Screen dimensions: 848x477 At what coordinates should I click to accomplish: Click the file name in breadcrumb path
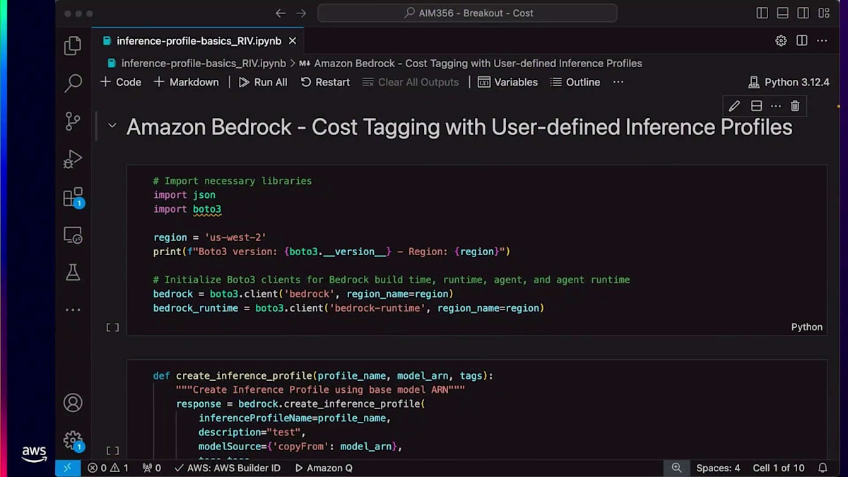click(204, 63)
